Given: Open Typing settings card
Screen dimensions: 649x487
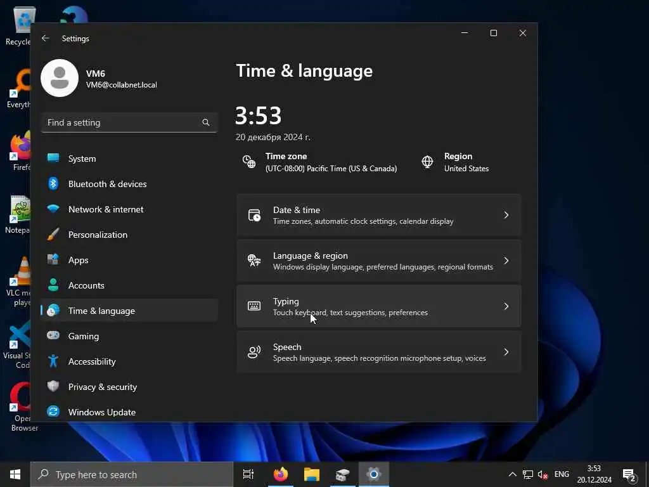Looking at the screenshot, I should 379,306.
